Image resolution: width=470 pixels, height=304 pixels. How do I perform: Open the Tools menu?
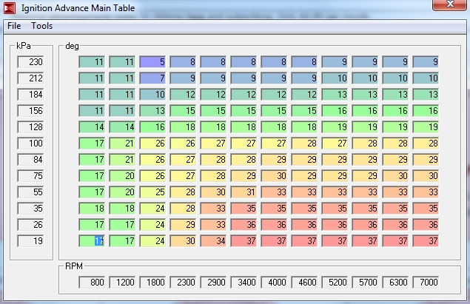[42, 26]
